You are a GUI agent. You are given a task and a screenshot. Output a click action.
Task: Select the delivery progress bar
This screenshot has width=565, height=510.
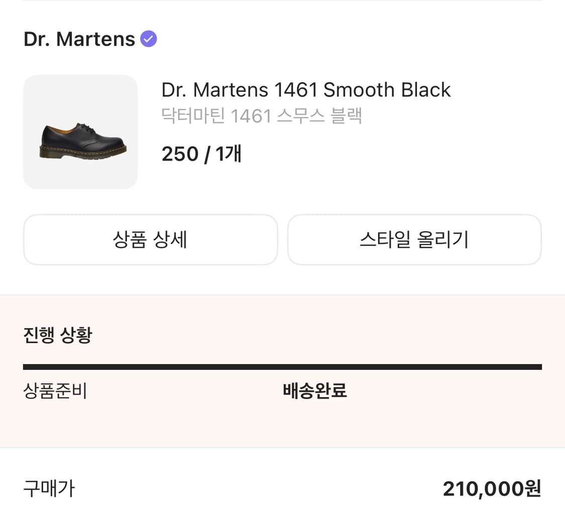tap(282, 367)
